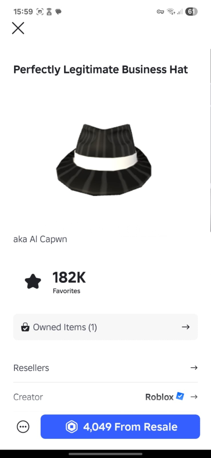Screen dimensions: 211x458
Task: Tap the Creator row arrow
Action: 194,397
